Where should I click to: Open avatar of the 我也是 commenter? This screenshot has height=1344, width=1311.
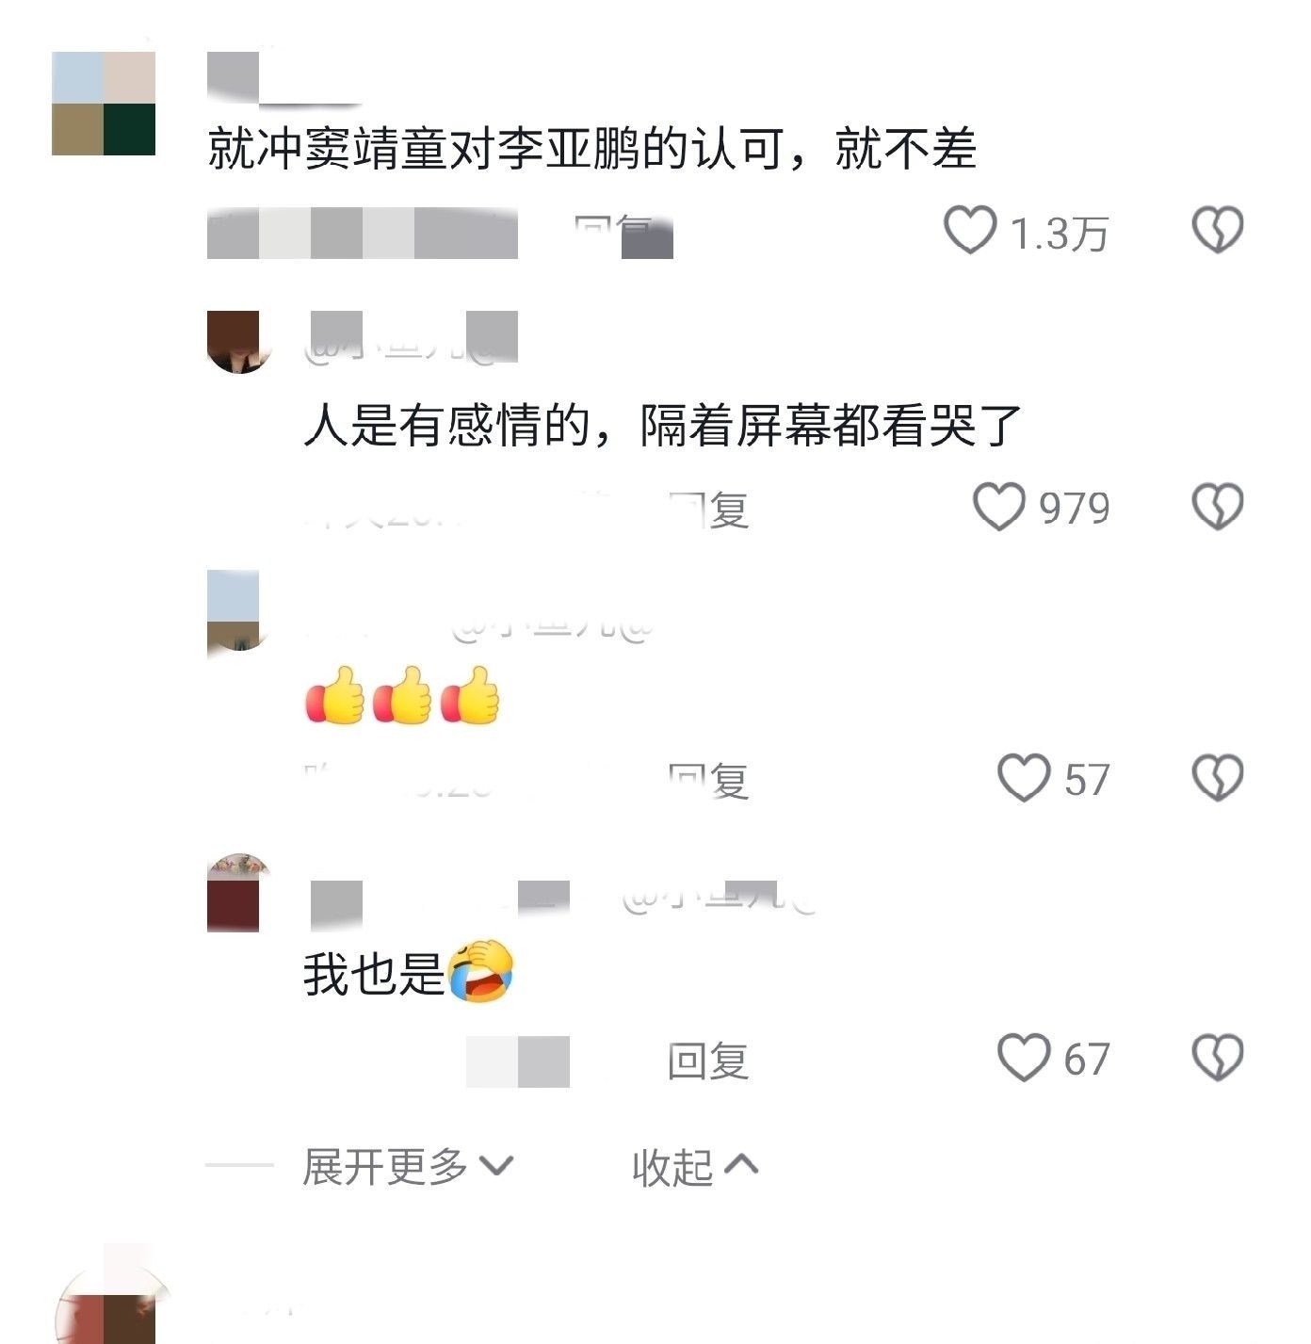[x=239, y=893]
